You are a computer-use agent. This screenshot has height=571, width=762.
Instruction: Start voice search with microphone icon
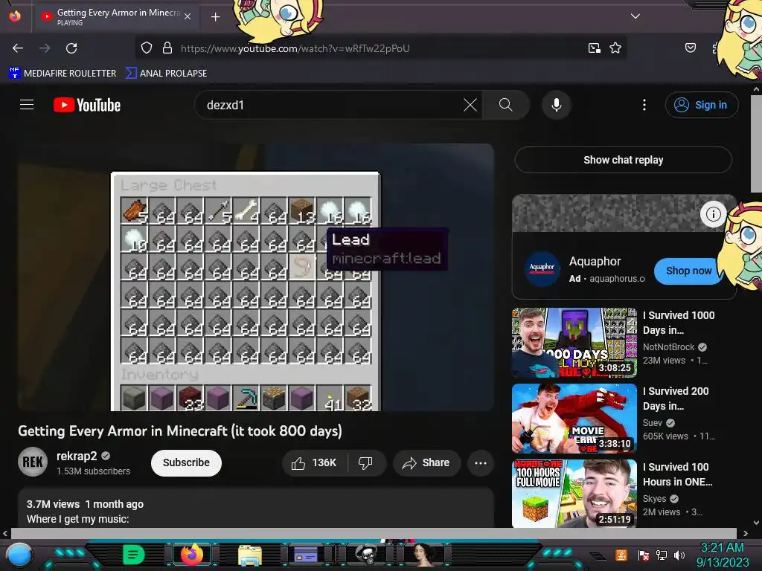[x=557, y=105]
